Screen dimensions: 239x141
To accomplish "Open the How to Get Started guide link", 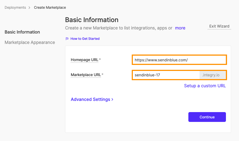I will coord(85,39).
